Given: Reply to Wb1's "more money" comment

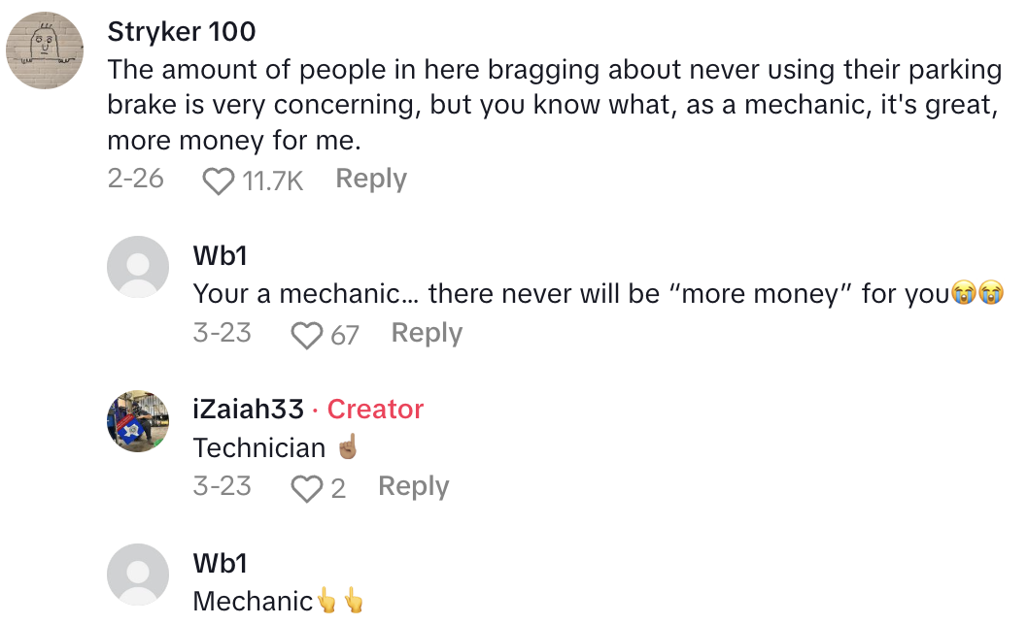Looking at the screenshot, I should [427, 333].
